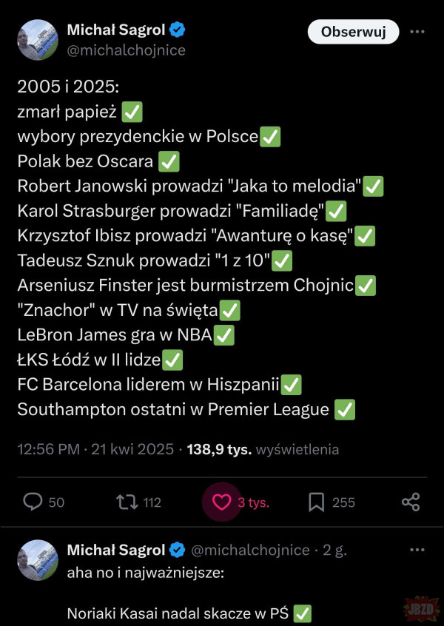Viewport: 444px width, 626px height.
Task: Click the verified badge next to Michał Sagrol
Action: point(175,31)
